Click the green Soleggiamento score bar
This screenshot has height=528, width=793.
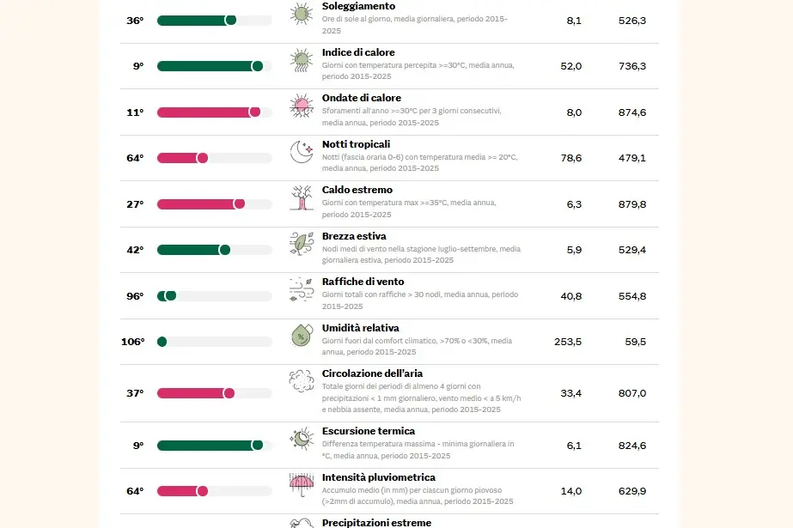point(195,20)
